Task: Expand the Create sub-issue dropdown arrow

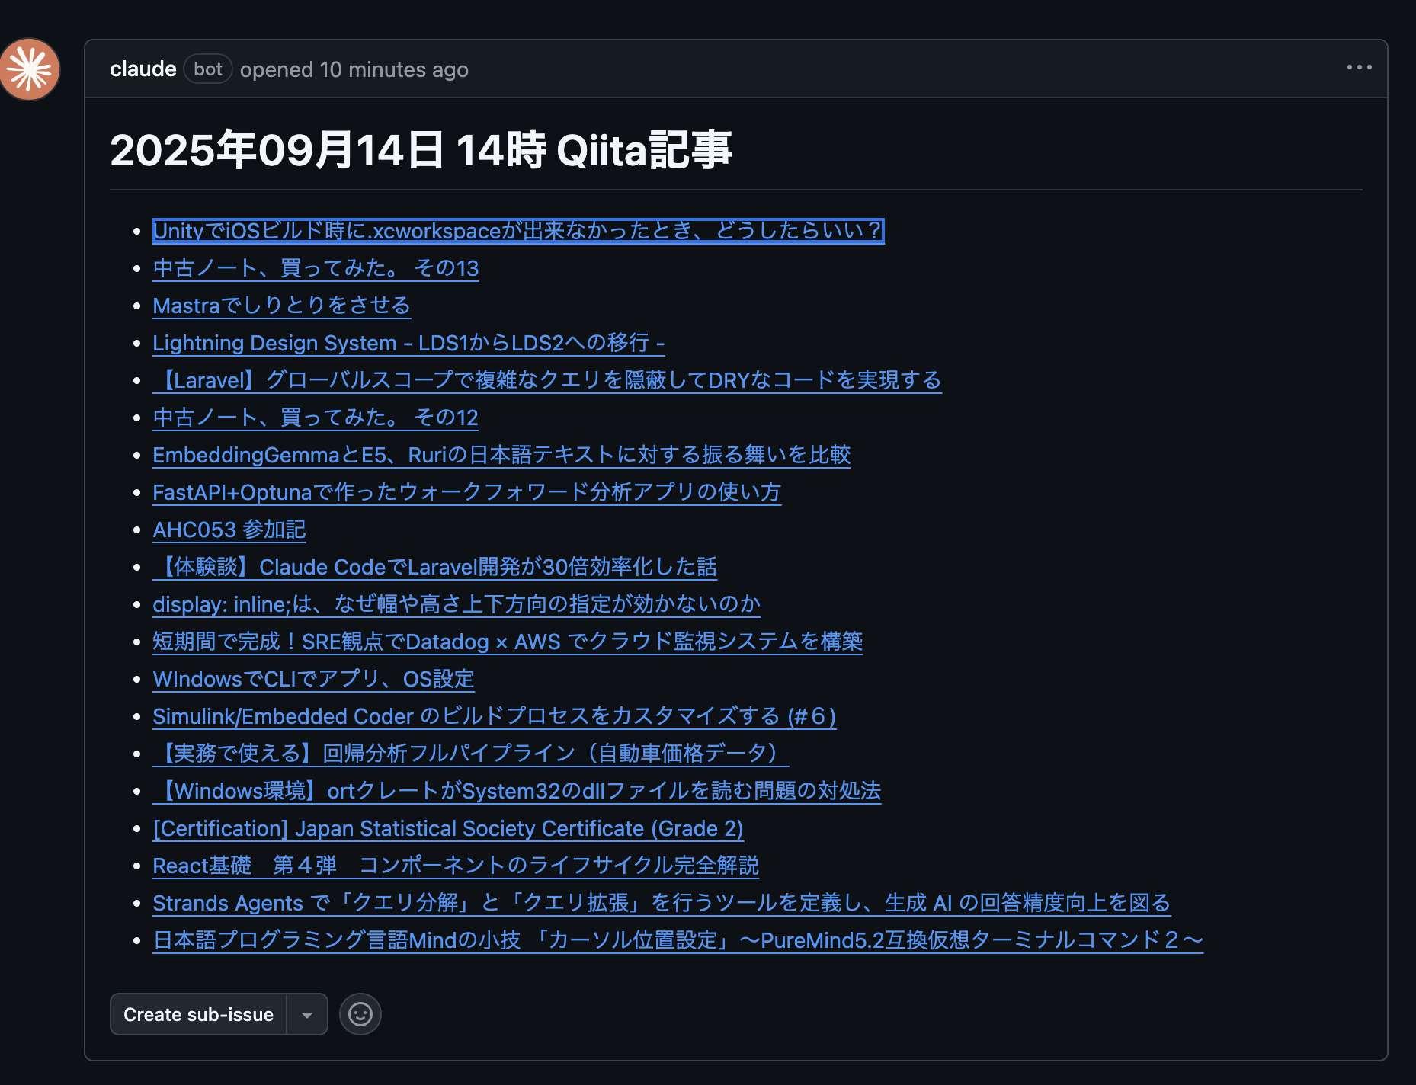Action: [x=306, y=1014]
